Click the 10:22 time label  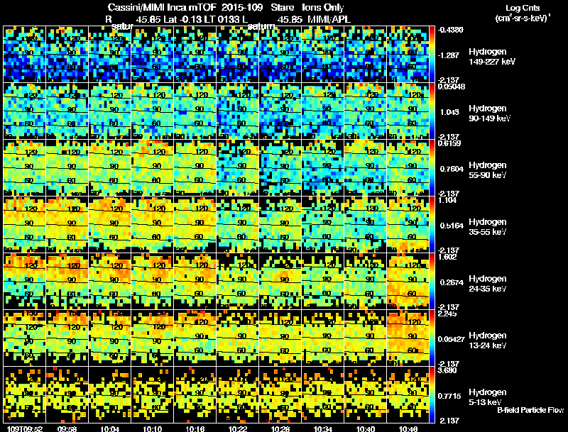click(x=238, y=428)
